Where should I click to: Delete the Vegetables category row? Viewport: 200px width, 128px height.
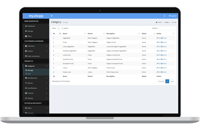(x=164, y=38)
